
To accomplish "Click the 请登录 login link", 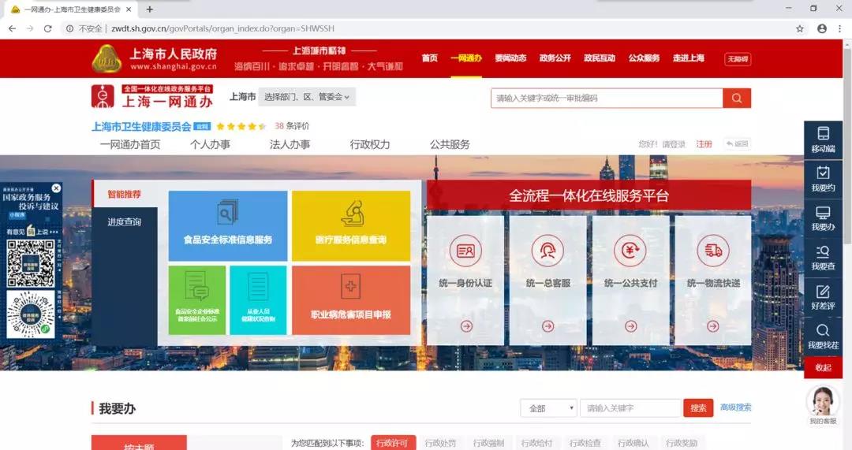I will pyautogui.click(x=674, y=144).
